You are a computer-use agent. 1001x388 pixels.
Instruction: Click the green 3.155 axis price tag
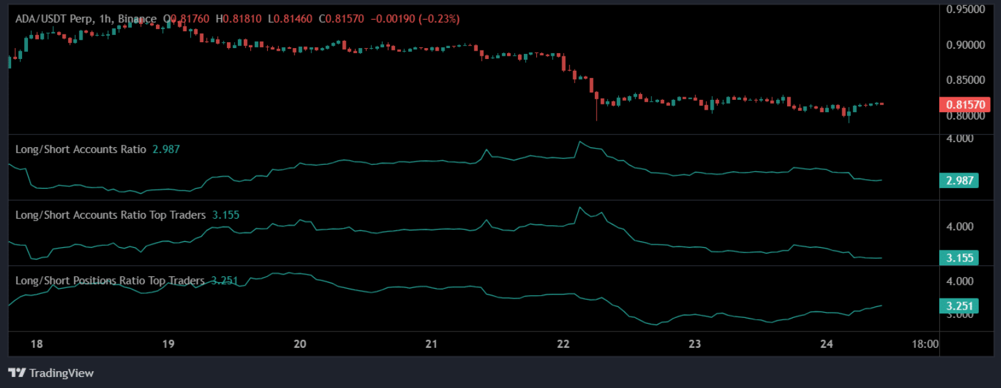pyautogui.click(x=959, y=258)
